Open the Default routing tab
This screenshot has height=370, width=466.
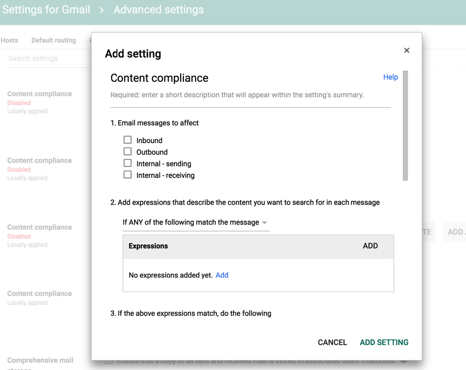coord(54,40)
